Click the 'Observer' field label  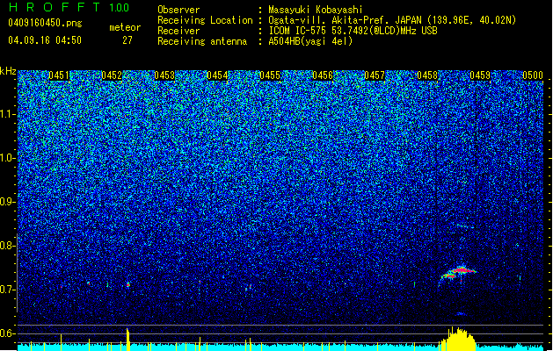[x=178, y=10]
